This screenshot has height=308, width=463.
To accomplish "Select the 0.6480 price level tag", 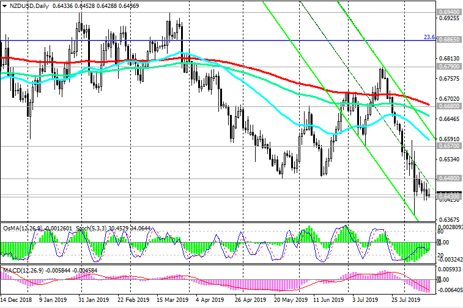I will pos(449,179).
